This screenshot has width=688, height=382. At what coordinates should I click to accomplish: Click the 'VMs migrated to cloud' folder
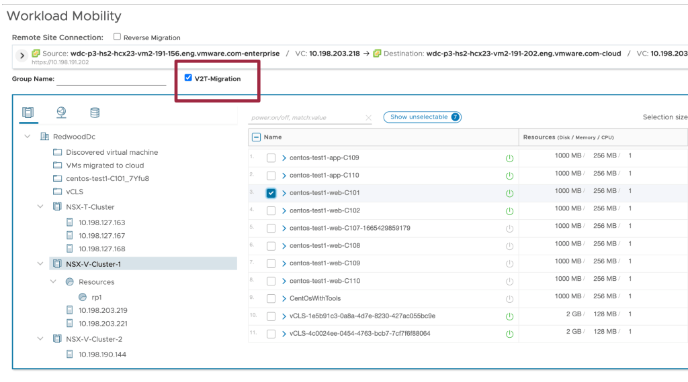(x=105, y=166)
